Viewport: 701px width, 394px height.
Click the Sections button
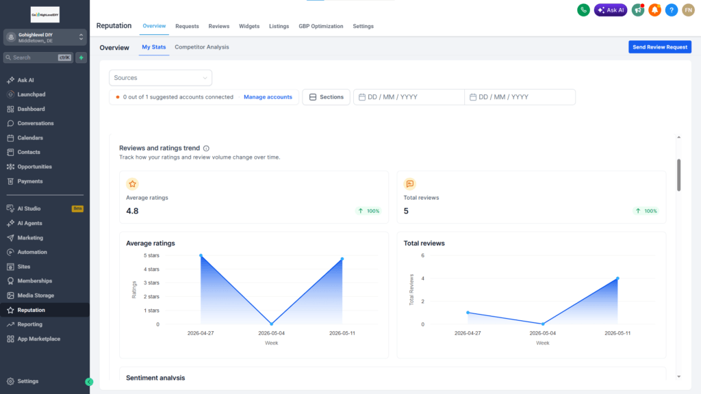[327, 97]
